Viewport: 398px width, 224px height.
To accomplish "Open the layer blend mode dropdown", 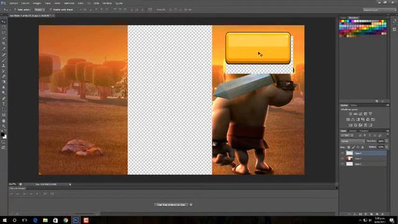I will 352,141.
